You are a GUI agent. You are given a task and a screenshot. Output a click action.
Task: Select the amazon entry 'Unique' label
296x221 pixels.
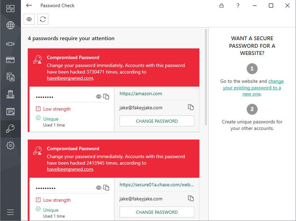tap(51, 119)
